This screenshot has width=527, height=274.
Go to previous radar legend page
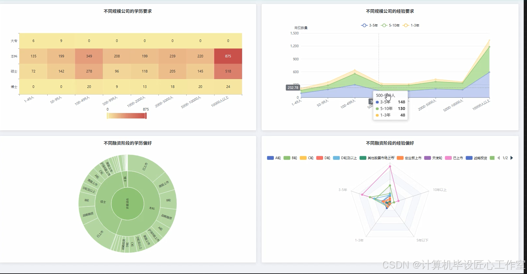pyautogui.click(x=498, y=158)
